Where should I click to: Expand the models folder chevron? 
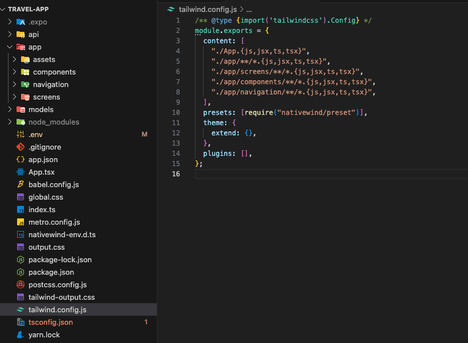point(10,109)
